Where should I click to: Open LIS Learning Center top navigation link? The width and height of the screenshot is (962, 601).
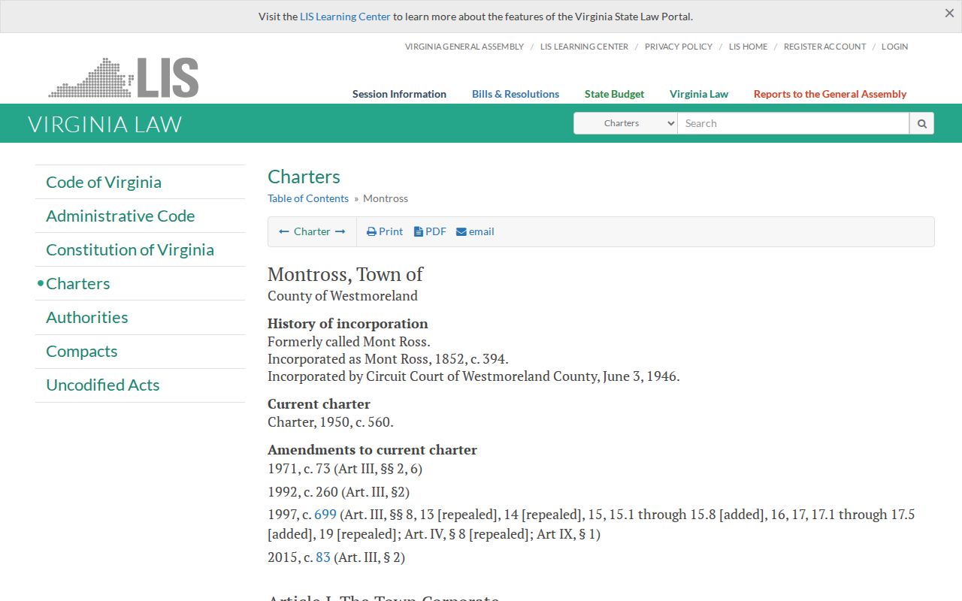[584, 47]
